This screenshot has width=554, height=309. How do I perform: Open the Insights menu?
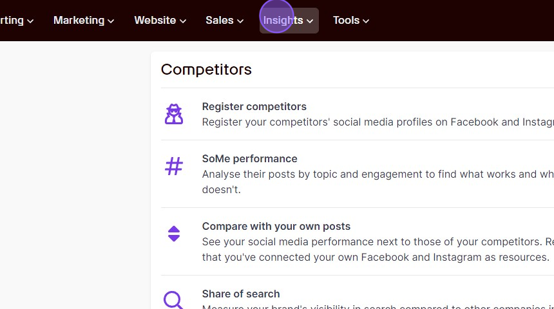point(289,21)
